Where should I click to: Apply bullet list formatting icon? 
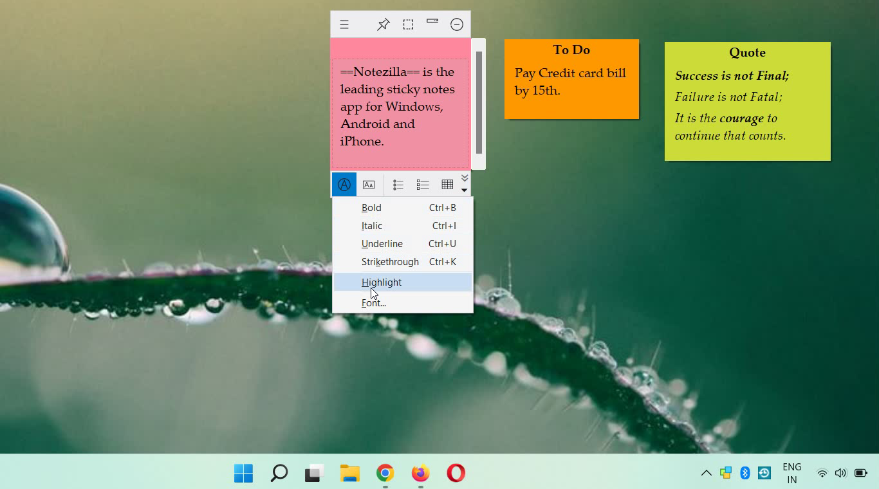(398, 185)
